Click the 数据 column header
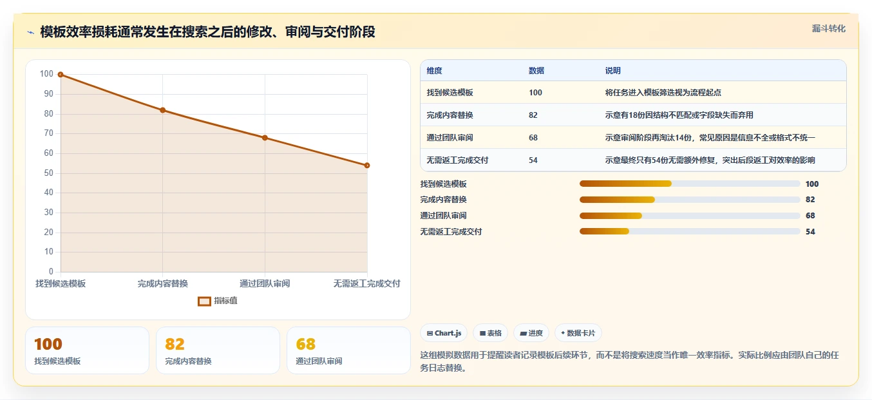 click(x=536, y=70)
